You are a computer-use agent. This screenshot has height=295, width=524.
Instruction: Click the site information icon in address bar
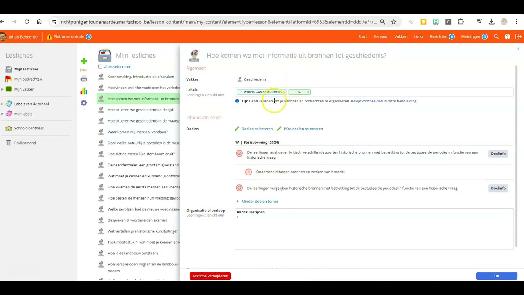click(54, 22)
